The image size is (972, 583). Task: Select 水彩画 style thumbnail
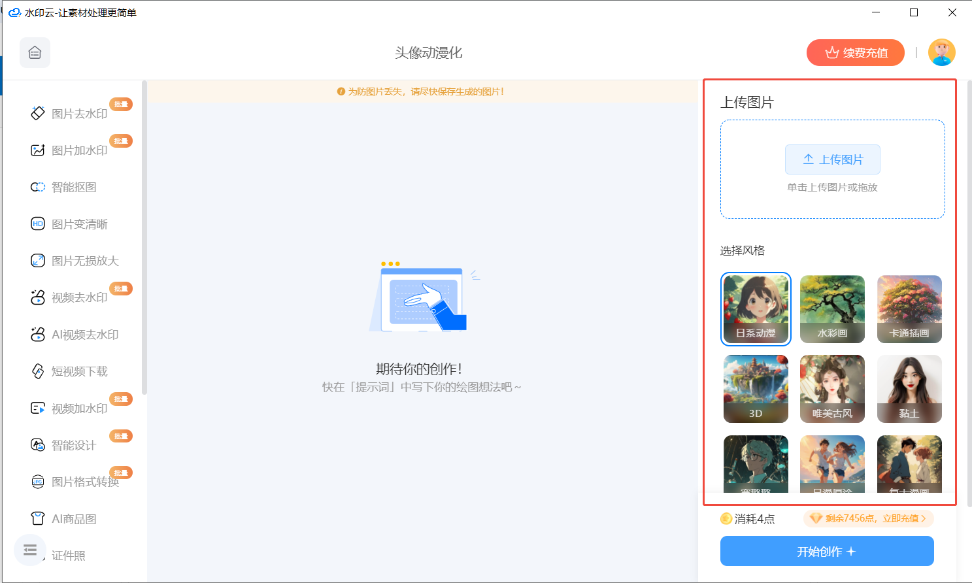(x=832, y=309)
